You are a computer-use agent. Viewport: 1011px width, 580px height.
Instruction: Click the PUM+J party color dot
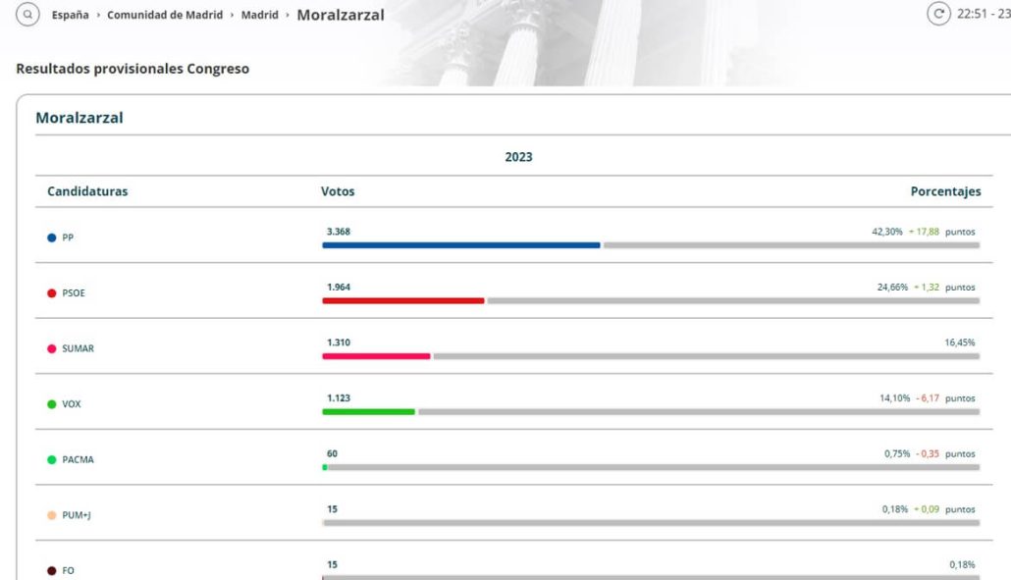(52, 515)
